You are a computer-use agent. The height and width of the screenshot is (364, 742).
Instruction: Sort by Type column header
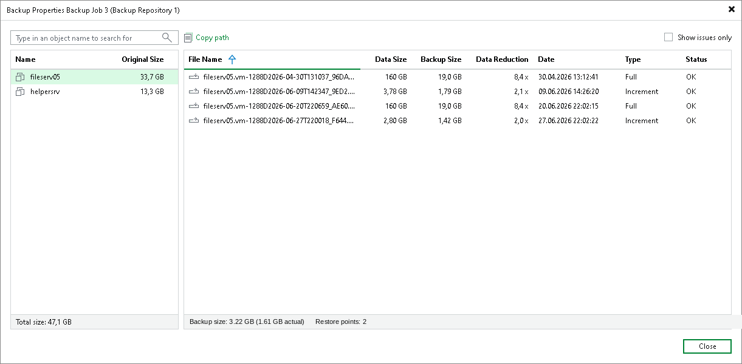(633, 59)
